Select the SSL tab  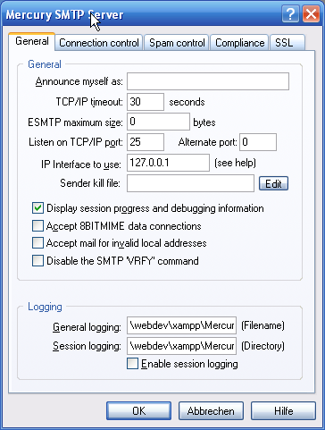(287, 43)
